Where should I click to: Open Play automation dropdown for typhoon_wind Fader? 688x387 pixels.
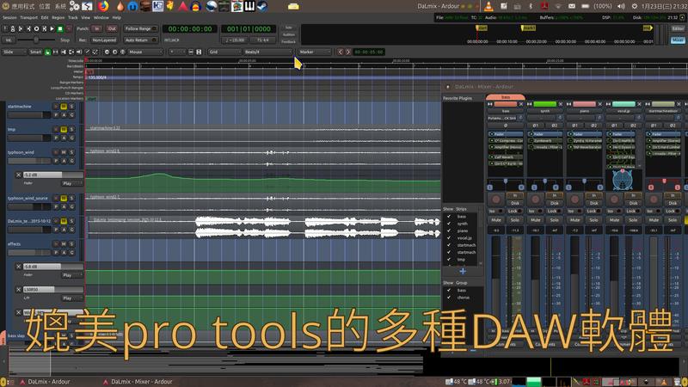pyautogui.click(x=72, y=183)
